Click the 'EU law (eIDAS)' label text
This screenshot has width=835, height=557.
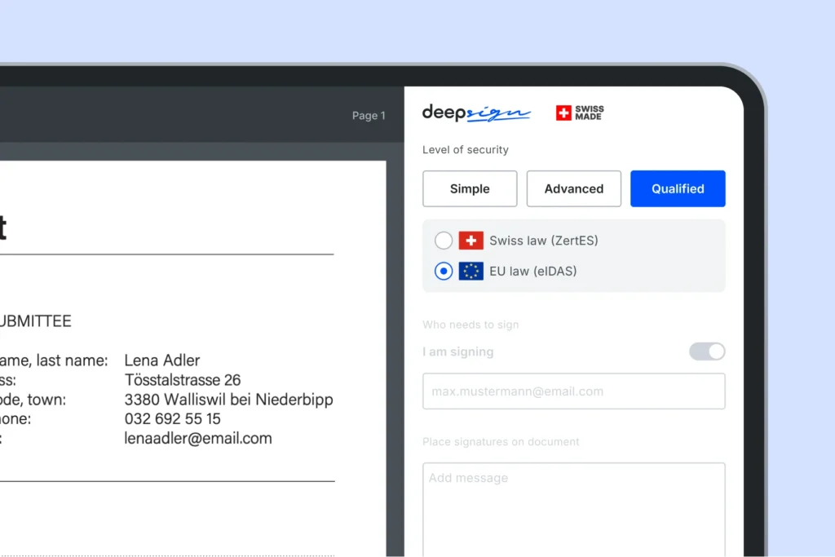pos(532,271)
